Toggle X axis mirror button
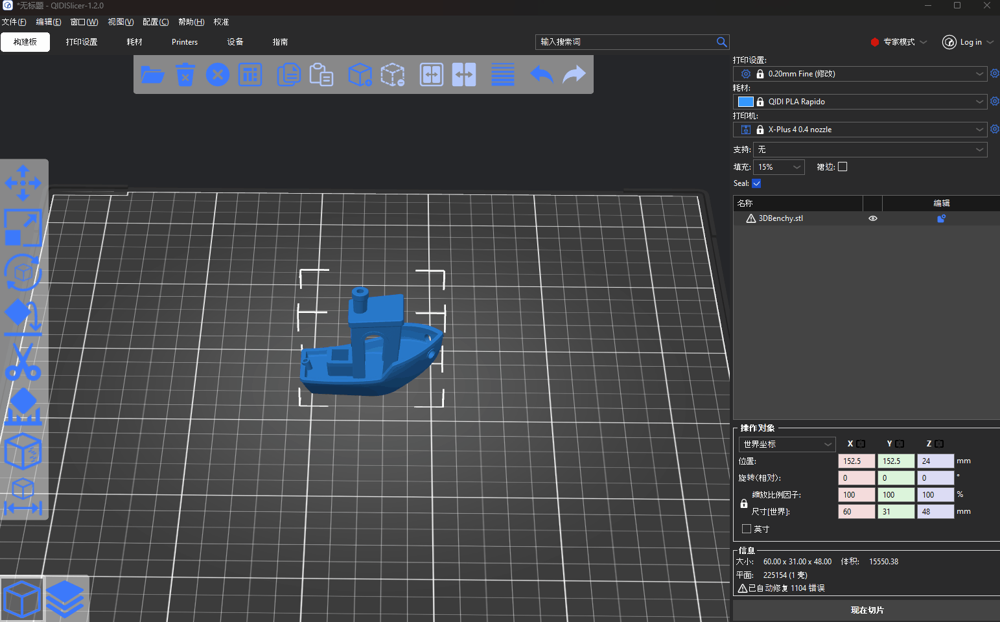Screen dimensions: 1000x622 [861, 444]
